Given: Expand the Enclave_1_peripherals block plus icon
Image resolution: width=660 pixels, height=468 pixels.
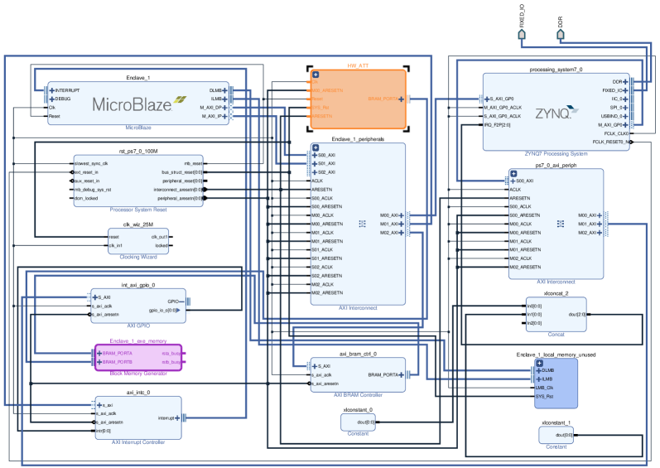Looking at the screenshot, I should click(315, 147).
